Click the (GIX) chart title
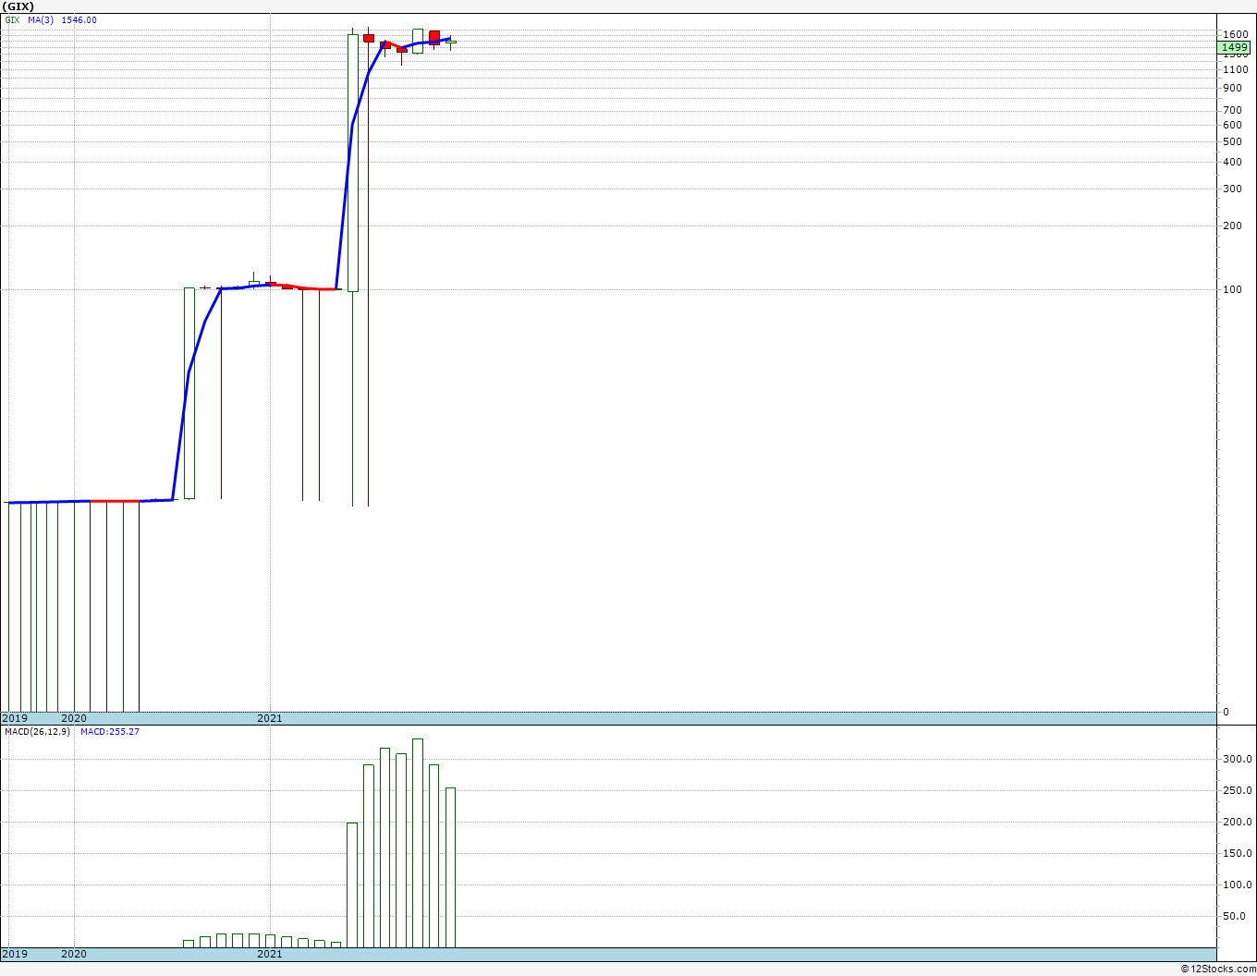Viewport: 1257px width, 976px height. [x=18, y=6]
